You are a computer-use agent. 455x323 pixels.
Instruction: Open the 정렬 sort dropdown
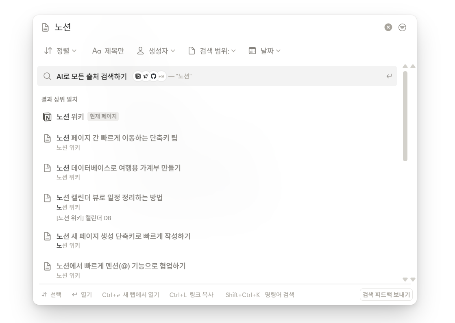pyautogui.click(x=61, y=50)
